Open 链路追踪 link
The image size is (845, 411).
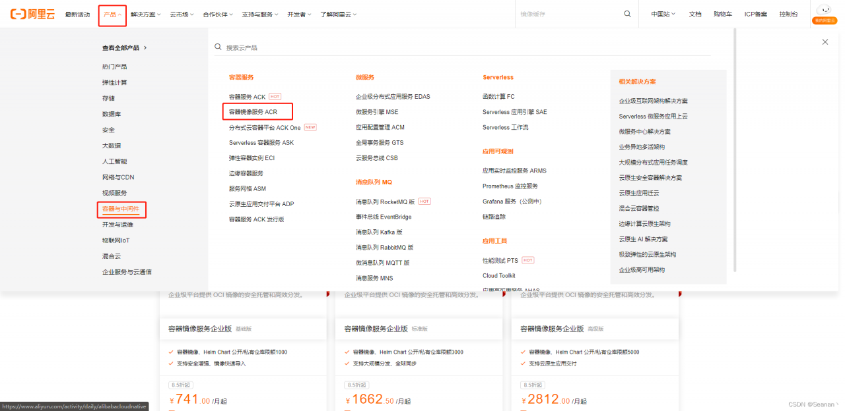(494, 217)
